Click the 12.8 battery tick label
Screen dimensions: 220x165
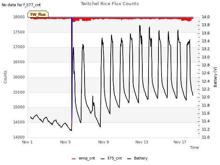tap(206, 65)
